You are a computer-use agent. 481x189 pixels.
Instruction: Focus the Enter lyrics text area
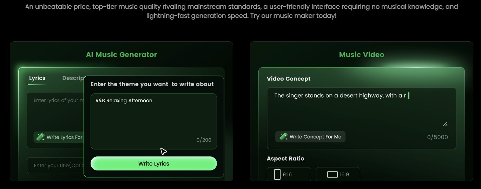(56, 112)
